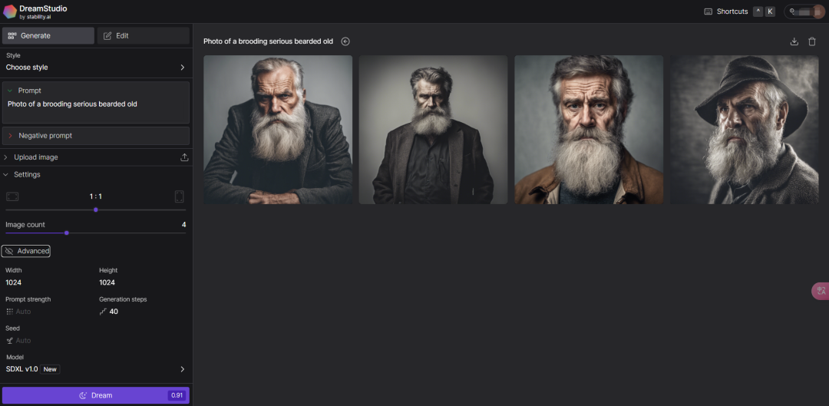Click the crescent moon icon on the Dream button
Viewport: 829px width, 406px height.
pos(83,395)
